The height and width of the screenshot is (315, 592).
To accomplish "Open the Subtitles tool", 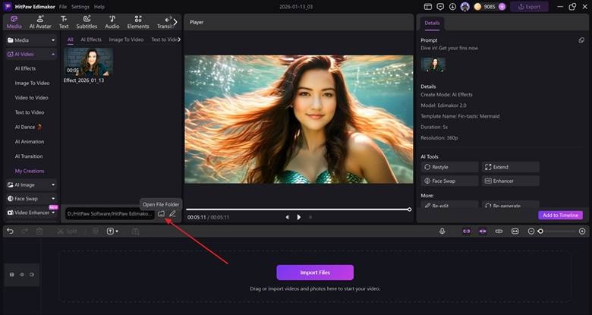I will point(87,22).
